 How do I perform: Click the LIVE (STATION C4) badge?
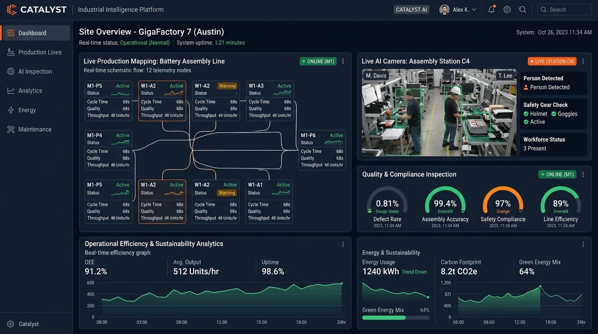552,61
